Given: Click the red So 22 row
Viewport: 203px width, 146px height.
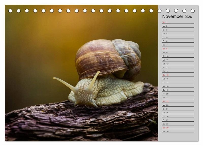Looking at the screenshot, I should (x=178, y=101).
